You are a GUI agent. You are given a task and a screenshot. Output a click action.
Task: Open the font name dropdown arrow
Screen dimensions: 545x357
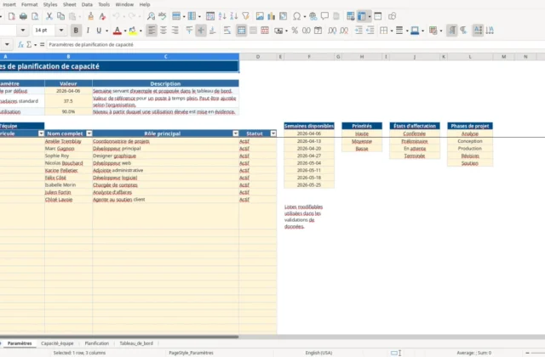point(23,31)
